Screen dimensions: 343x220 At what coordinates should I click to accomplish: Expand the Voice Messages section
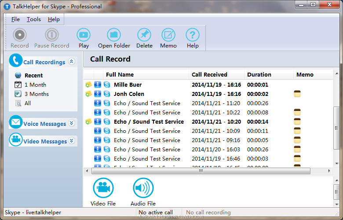[x=72, y=123]
